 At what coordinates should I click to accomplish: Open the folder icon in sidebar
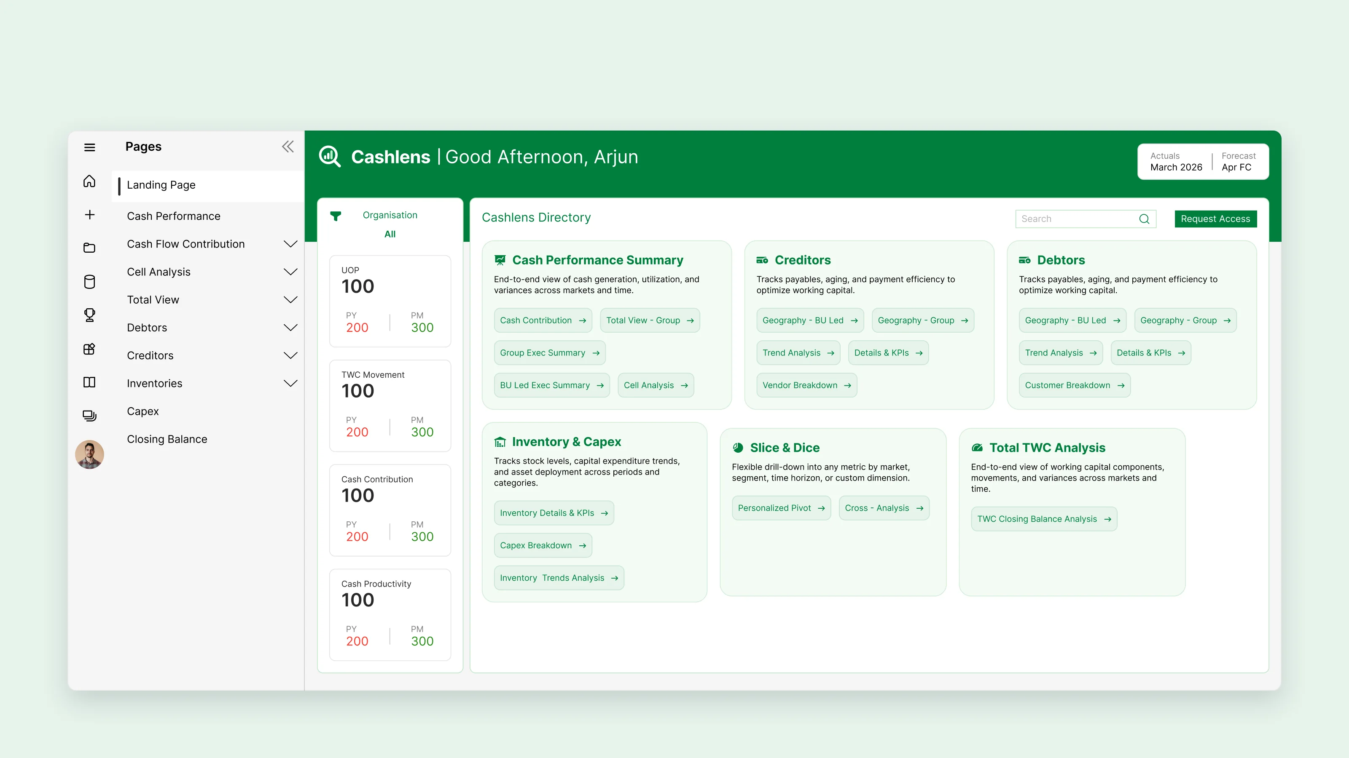click(x=89, y=248)
